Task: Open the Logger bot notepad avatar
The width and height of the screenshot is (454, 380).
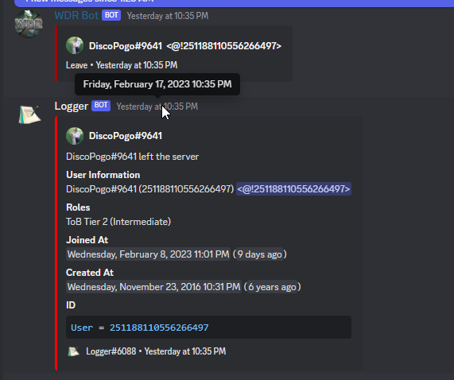Action: tap(29, 114)
